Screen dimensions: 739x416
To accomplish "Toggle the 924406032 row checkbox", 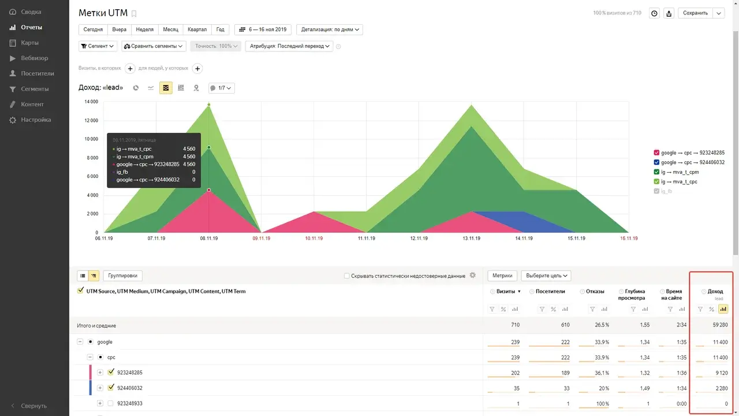I will tap(110, 388).
